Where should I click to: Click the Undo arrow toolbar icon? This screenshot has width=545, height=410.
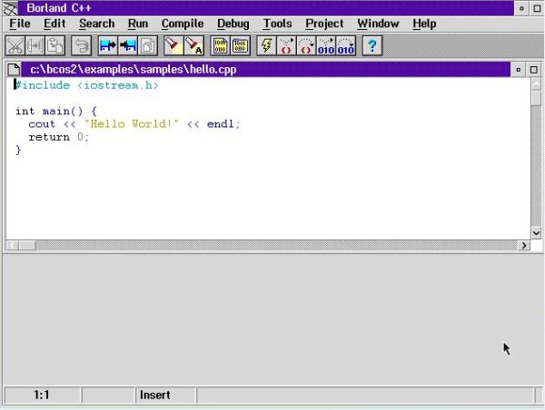coord(82,46)
